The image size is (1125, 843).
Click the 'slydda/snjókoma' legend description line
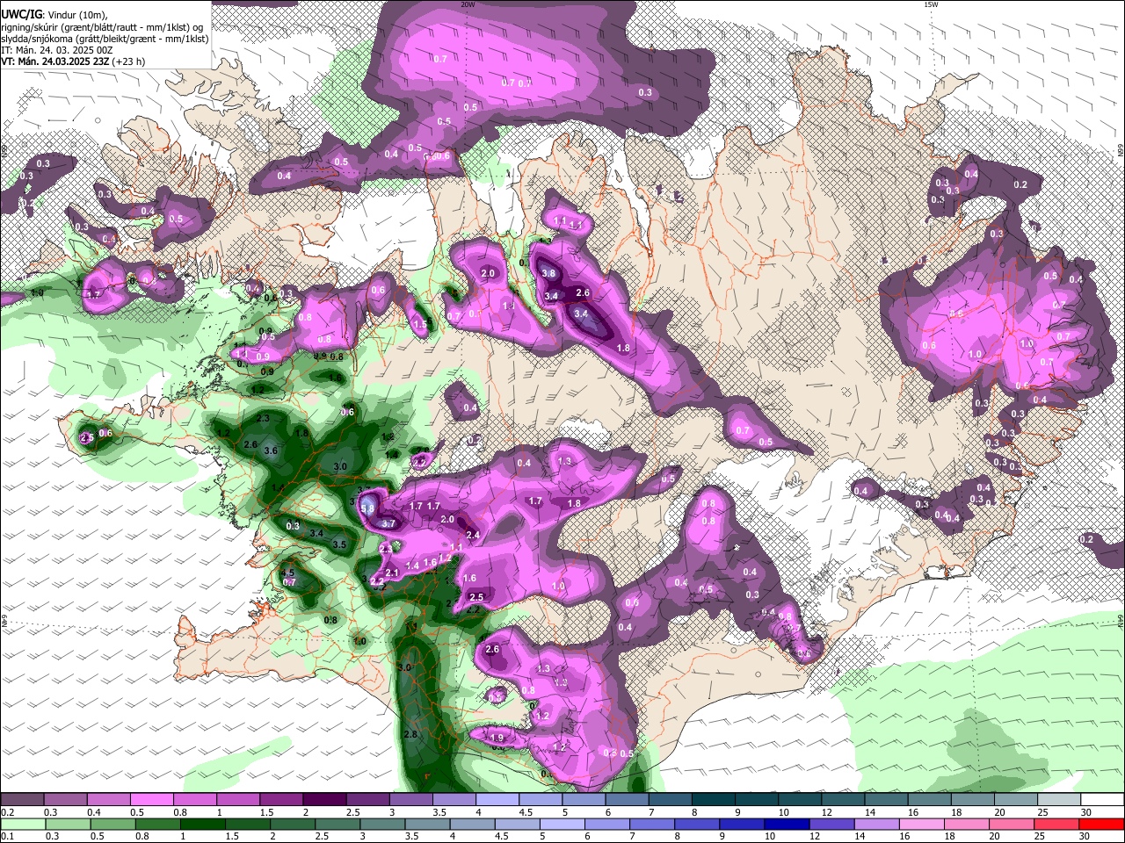pyautogui.click(x=105, y=39)
